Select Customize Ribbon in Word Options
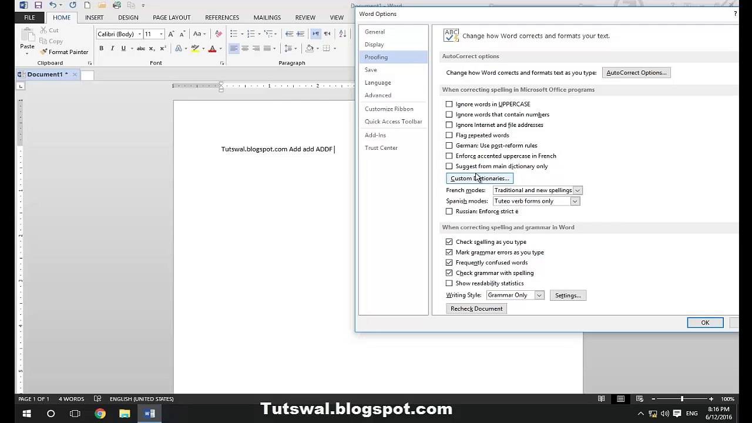752x423 pixels. [394, 109]
